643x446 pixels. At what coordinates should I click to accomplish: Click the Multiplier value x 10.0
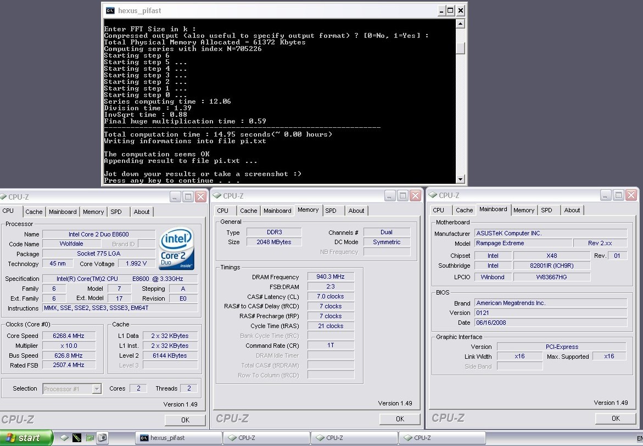click(x=69, y=346)
